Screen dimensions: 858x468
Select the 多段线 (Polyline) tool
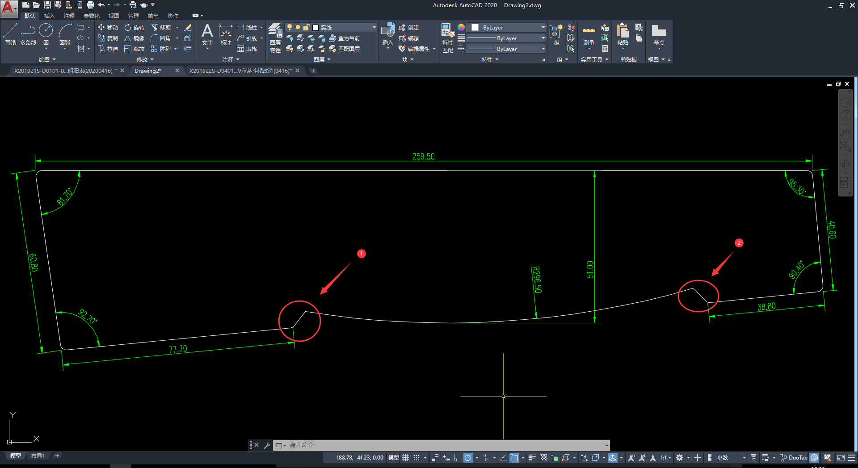(28, 34)
